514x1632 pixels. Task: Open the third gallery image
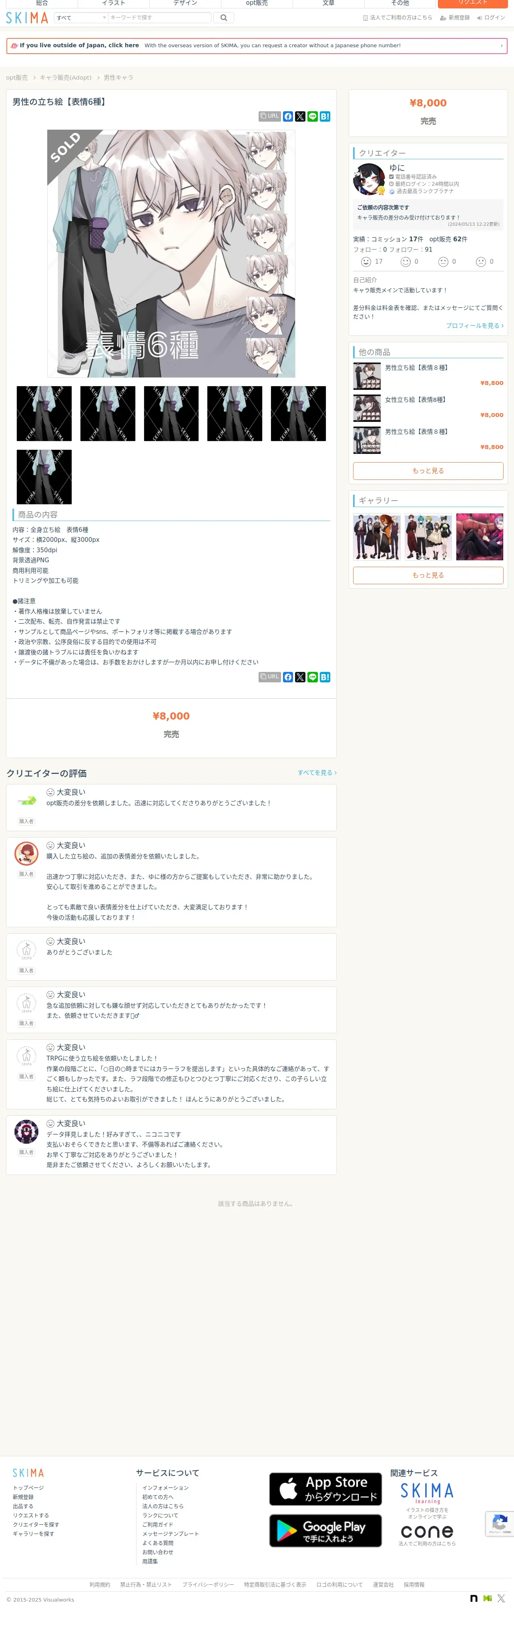pos(480,537)
